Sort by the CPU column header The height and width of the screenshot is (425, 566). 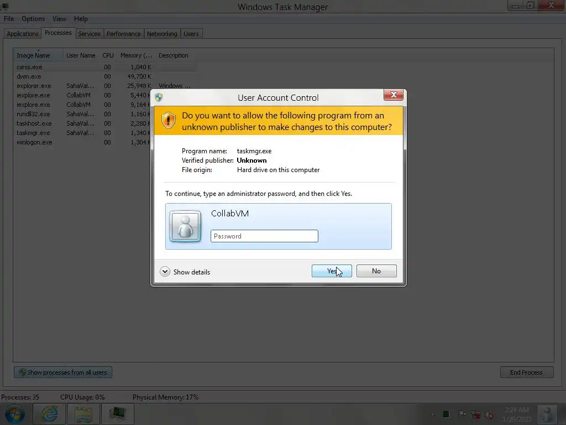(x=108, y=55)
